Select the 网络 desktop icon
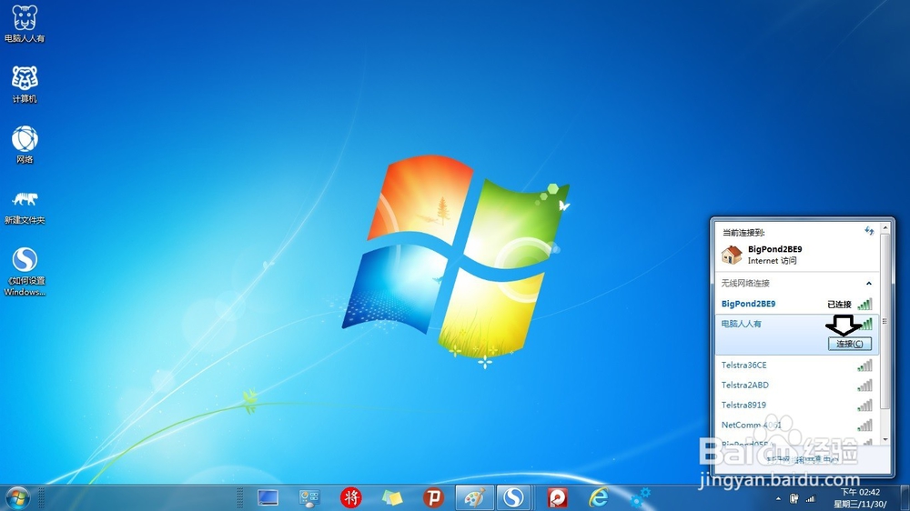 [x=25, y=145]
